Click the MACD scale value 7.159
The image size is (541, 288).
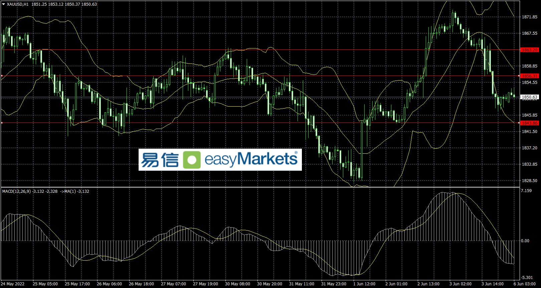pos(526,190)
